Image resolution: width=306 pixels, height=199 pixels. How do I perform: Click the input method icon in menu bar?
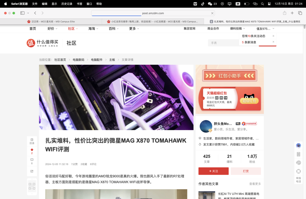[238, 4]
